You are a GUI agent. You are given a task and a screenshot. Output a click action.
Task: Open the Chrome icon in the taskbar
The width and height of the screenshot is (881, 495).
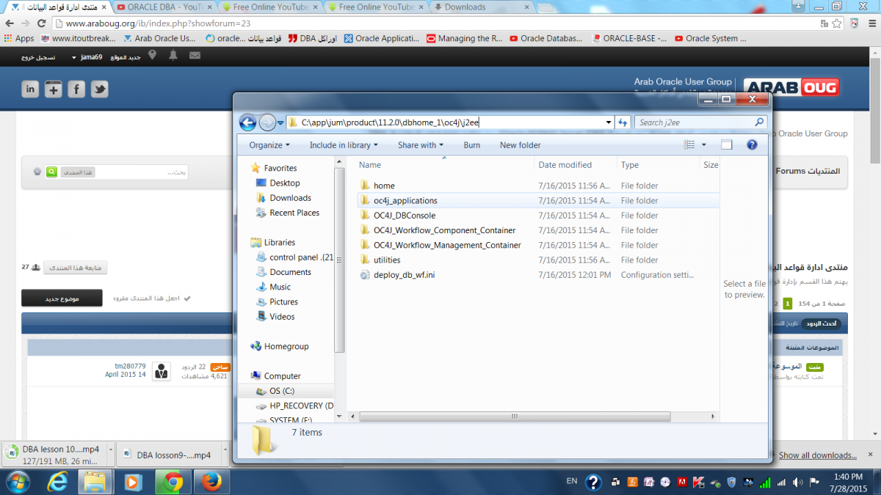click(x=173, y=482)
